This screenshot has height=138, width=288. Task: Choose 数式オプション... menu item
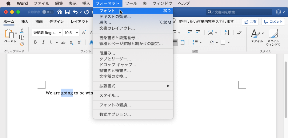tap(133, 115)
